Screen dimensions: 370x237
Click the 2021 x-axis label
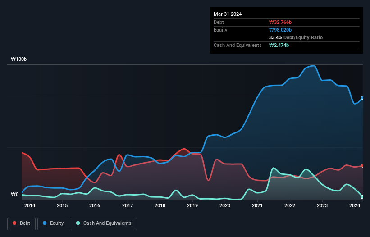(257, 205)
